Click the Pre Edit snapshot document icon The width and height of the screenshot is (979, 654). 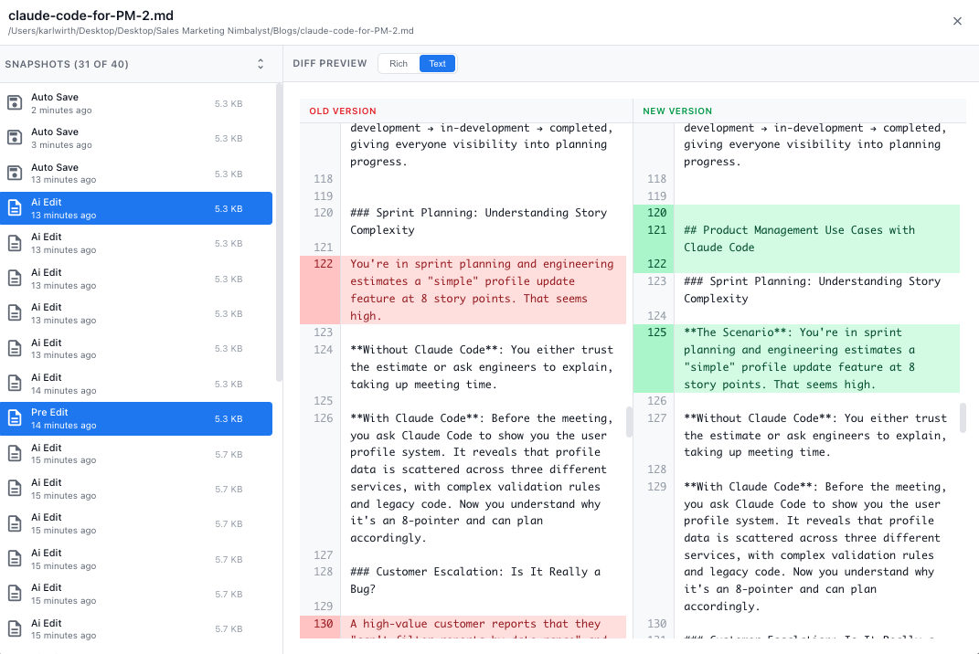tap(15, 418)
